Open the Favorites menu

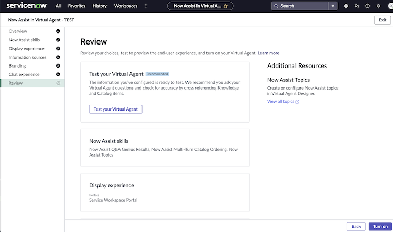(x=77, y=6)
